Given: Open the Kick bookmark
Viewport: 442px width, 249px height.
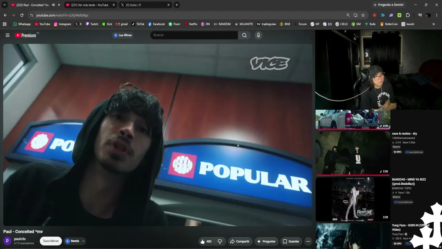Looking at the screenshot, I should tap(107, 24).
